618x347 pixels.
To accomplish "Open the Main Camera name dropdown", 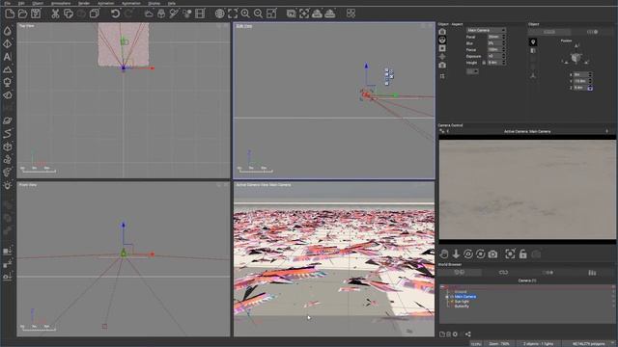I will [x=486, y=30].
